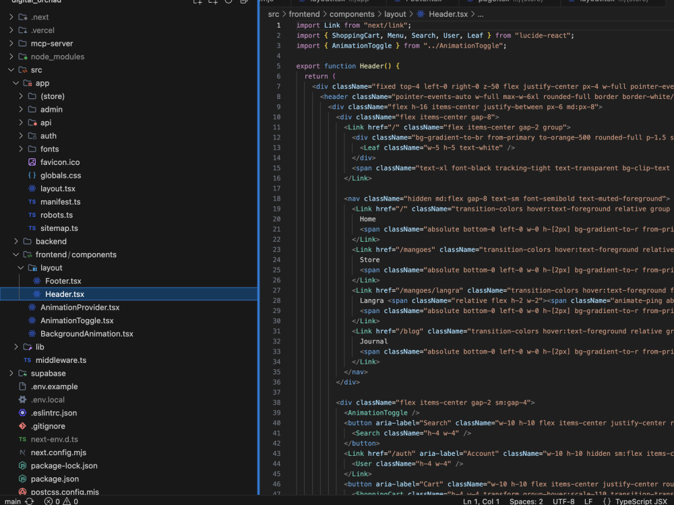This screenshot has height=505, width=674.
Task: Click the src breadcrumb segment
Action: [x=274, y=14]
